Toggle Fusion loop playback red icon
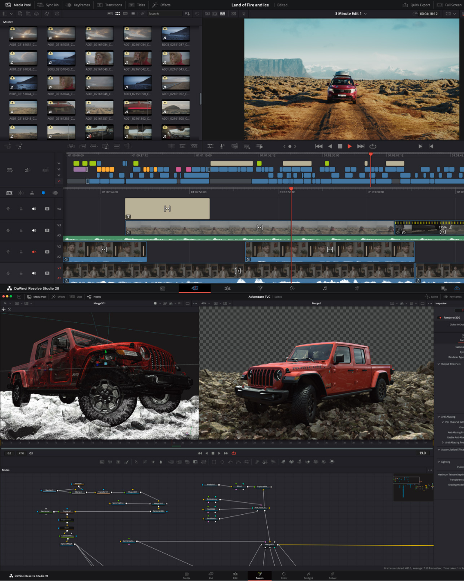Screen dimensions: 464x581 coord(234,453)
